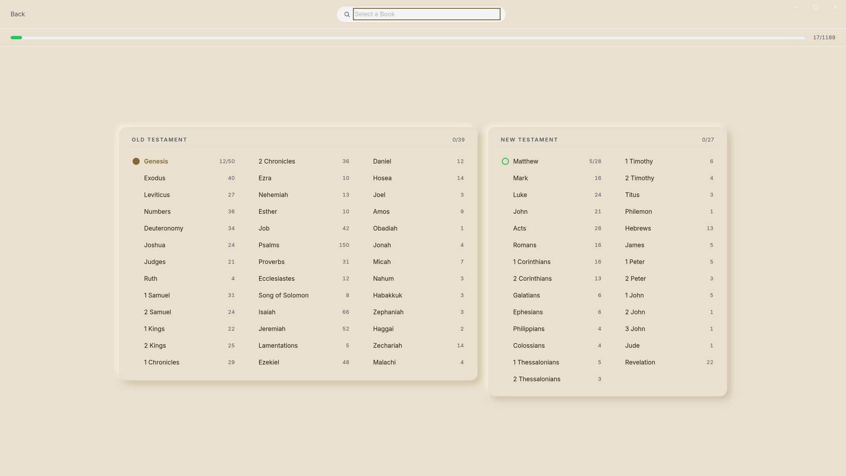Click the filled Genesis progress dot
Viewport: 846px width, 476px height.
coord(136,161)
